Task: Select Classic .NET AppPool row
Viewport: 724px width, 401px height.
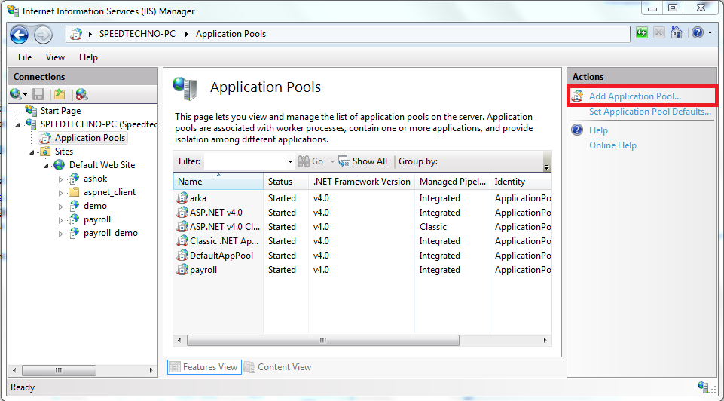Action: click(362, 241)
